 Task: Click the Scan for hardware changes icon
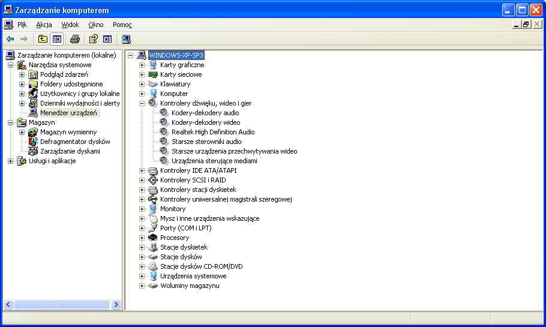(x=126, y=39)
